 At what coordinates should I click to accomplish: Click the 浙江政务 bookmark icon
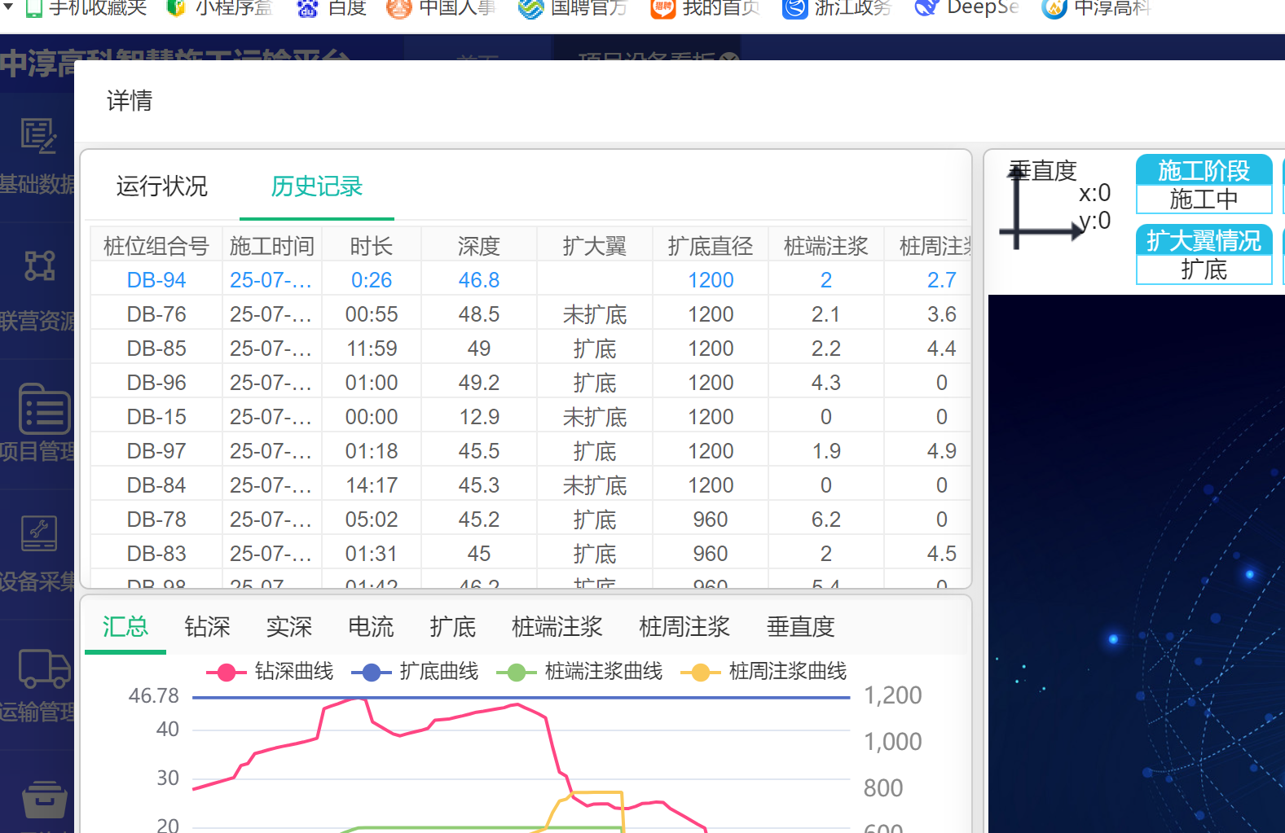pos(794,8)
